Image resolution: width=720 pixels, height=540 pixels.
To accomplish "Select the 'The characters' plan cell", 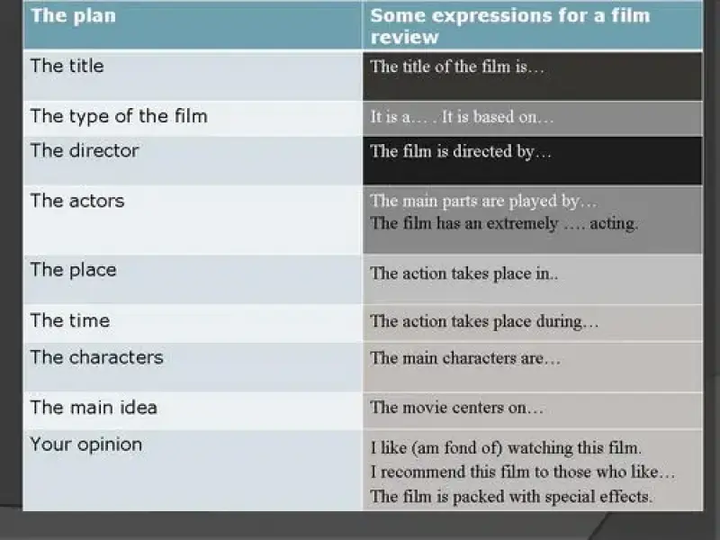I will (x=96, y=357).
